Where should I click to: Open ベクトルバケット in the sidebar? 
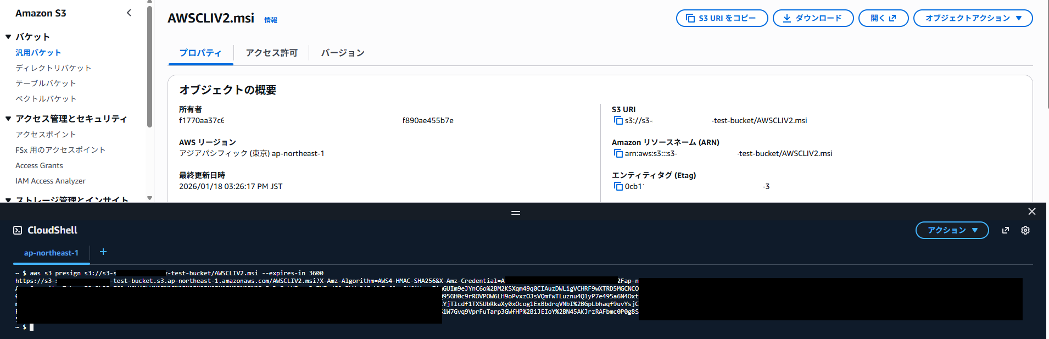[46, 99]
